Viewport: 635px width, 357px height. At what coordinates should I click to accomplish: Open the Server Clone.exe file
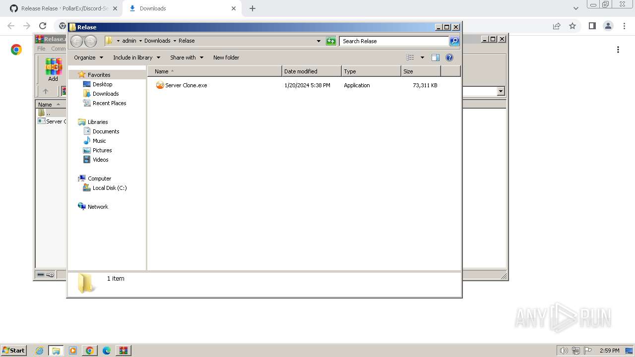point(186,85)
